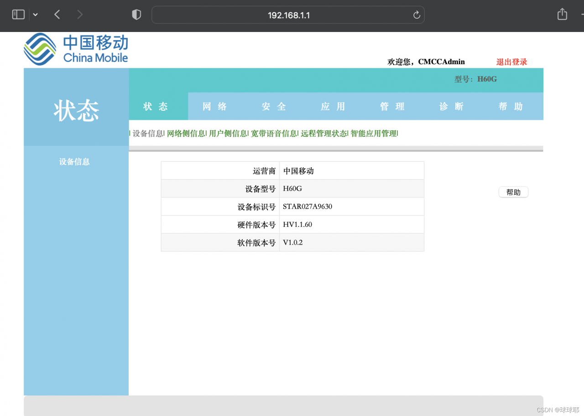Click the 设备型号 value H60G in table

292,189
